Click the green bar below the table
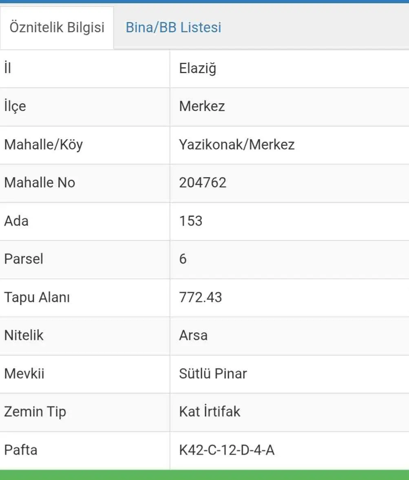 [x=204, y=475]
